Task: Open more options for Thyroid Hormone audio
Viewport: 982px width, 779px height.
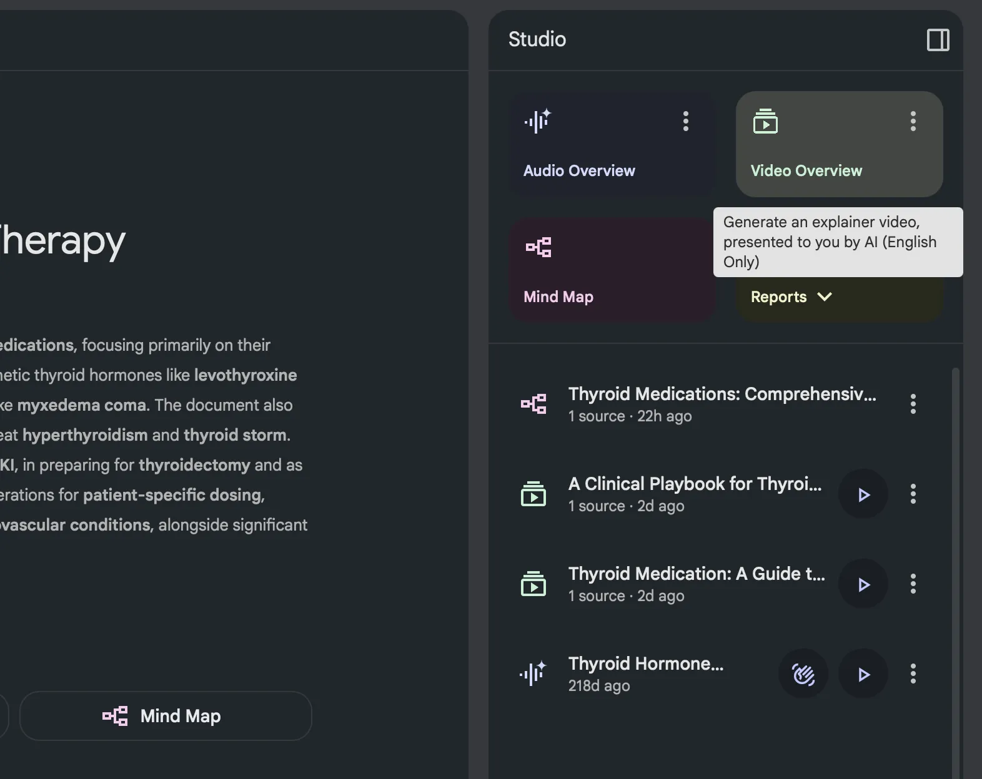Action: click(x=913, y=674)
